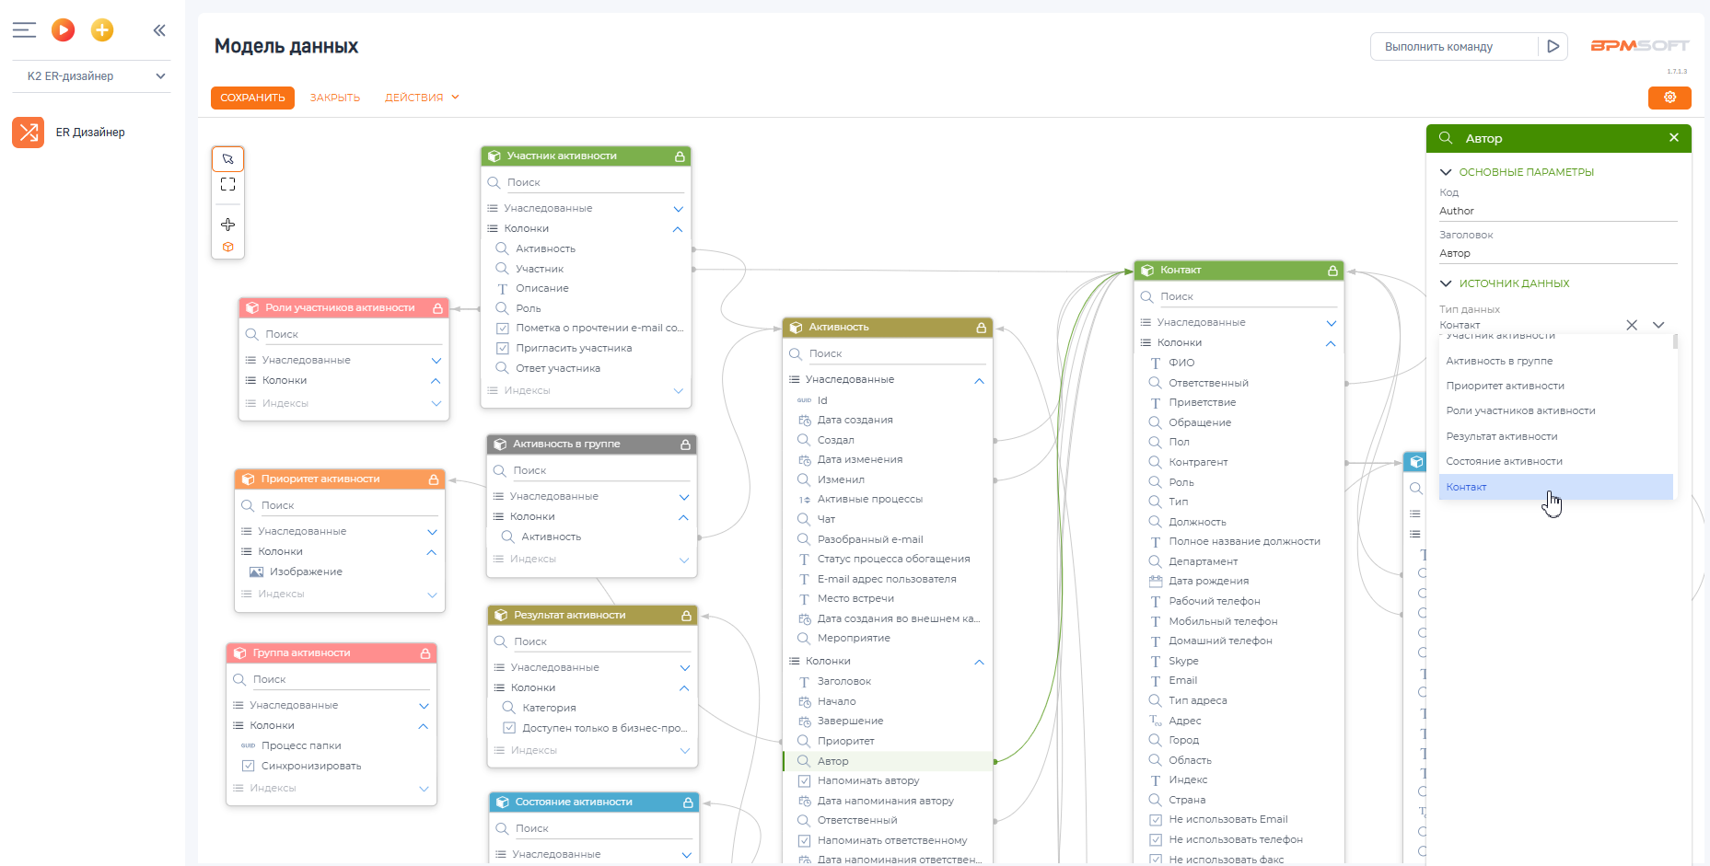The height and width of the screenshot is (866, 1710).
Task: Click the orange cube object tool
Action: (x=227, y=247)
